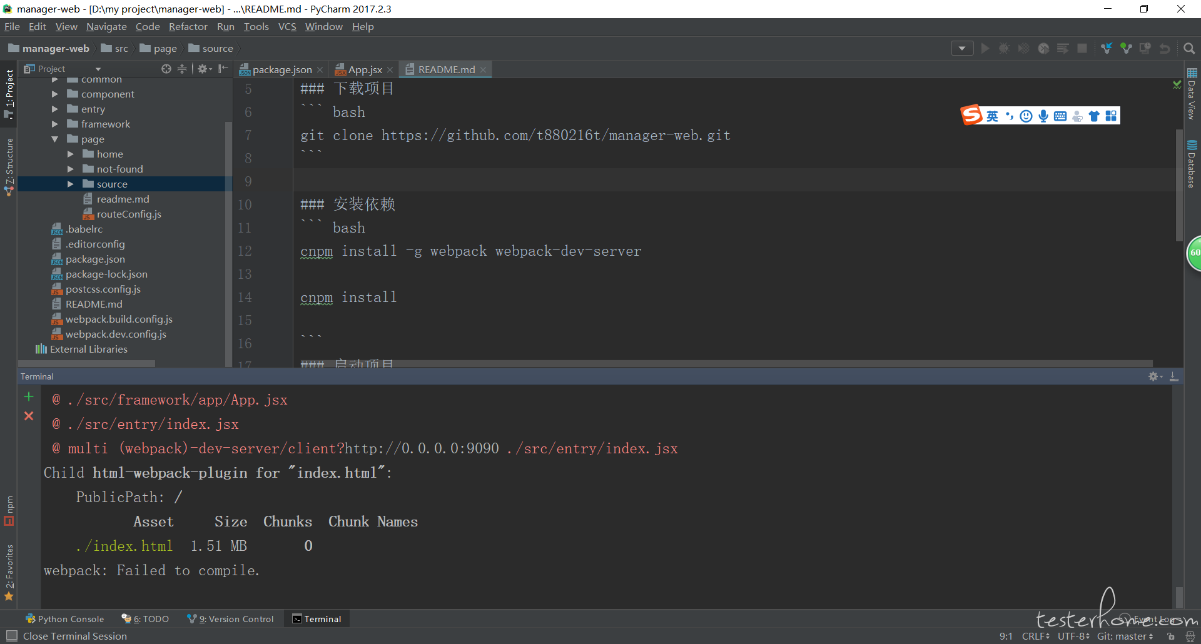Open the Data View side panel
The width and height of the screenshot is (1201, 644).
1192,94
